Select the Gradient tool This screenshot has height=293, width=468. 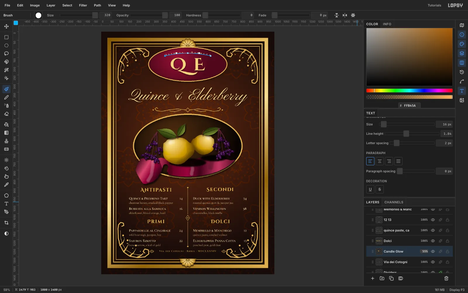pyautogui.click(x=6, y=133)
